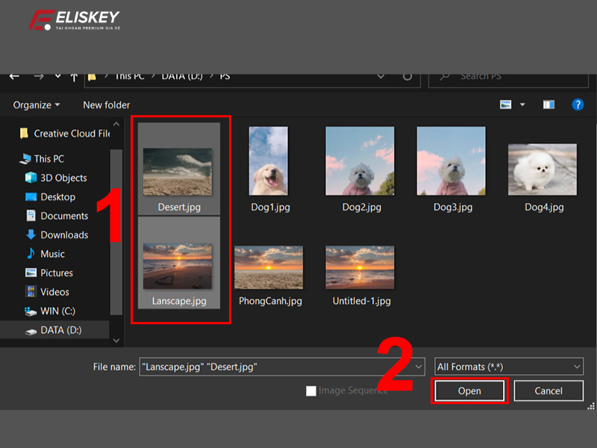Enable the Image Sequence checkbox
This screenshot has width=597, height=448.
[311, 390]
